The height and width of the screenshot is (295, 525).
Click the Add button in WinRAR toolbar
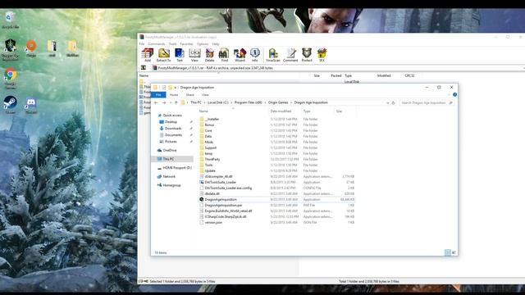click(148, 55)
